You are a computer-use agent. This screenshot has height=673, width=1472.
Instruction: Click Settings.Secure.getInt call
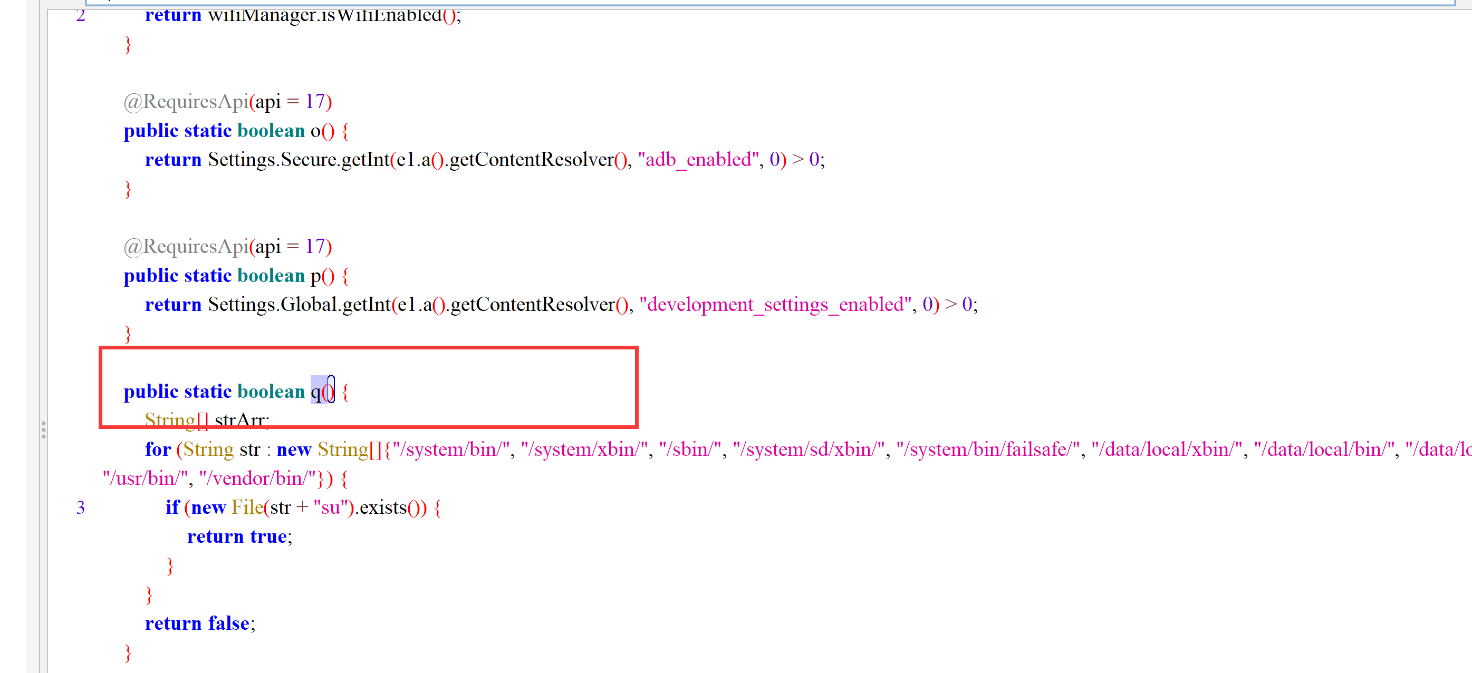click(x=299, y=159)
